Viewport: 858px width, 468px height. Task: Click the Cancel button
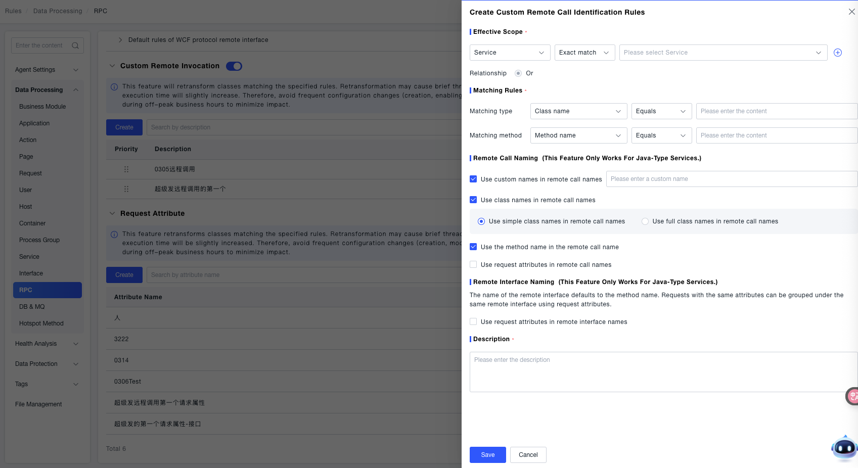[x=528, y=455]
